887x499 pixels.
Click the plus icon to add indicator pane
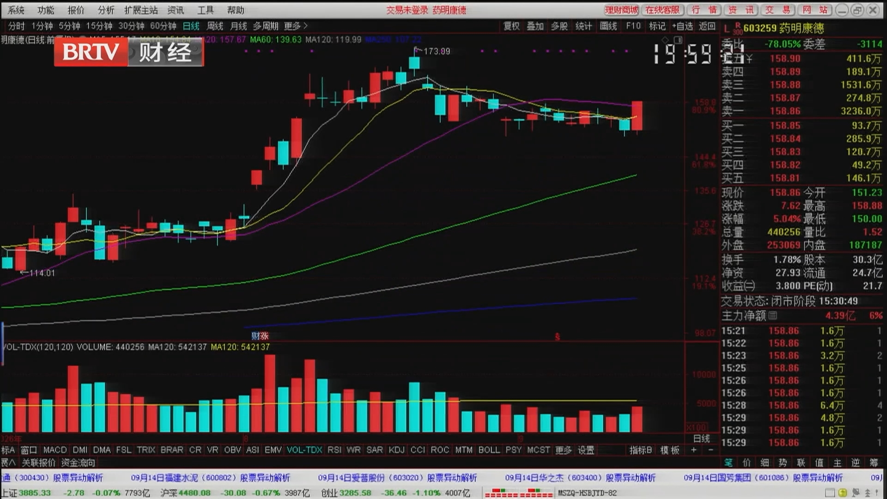click(x=693, y=450)
